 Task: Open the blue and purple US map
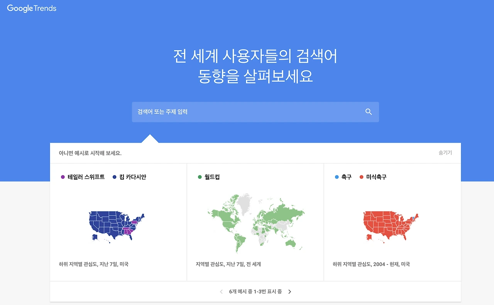click(x=117, y=227)
